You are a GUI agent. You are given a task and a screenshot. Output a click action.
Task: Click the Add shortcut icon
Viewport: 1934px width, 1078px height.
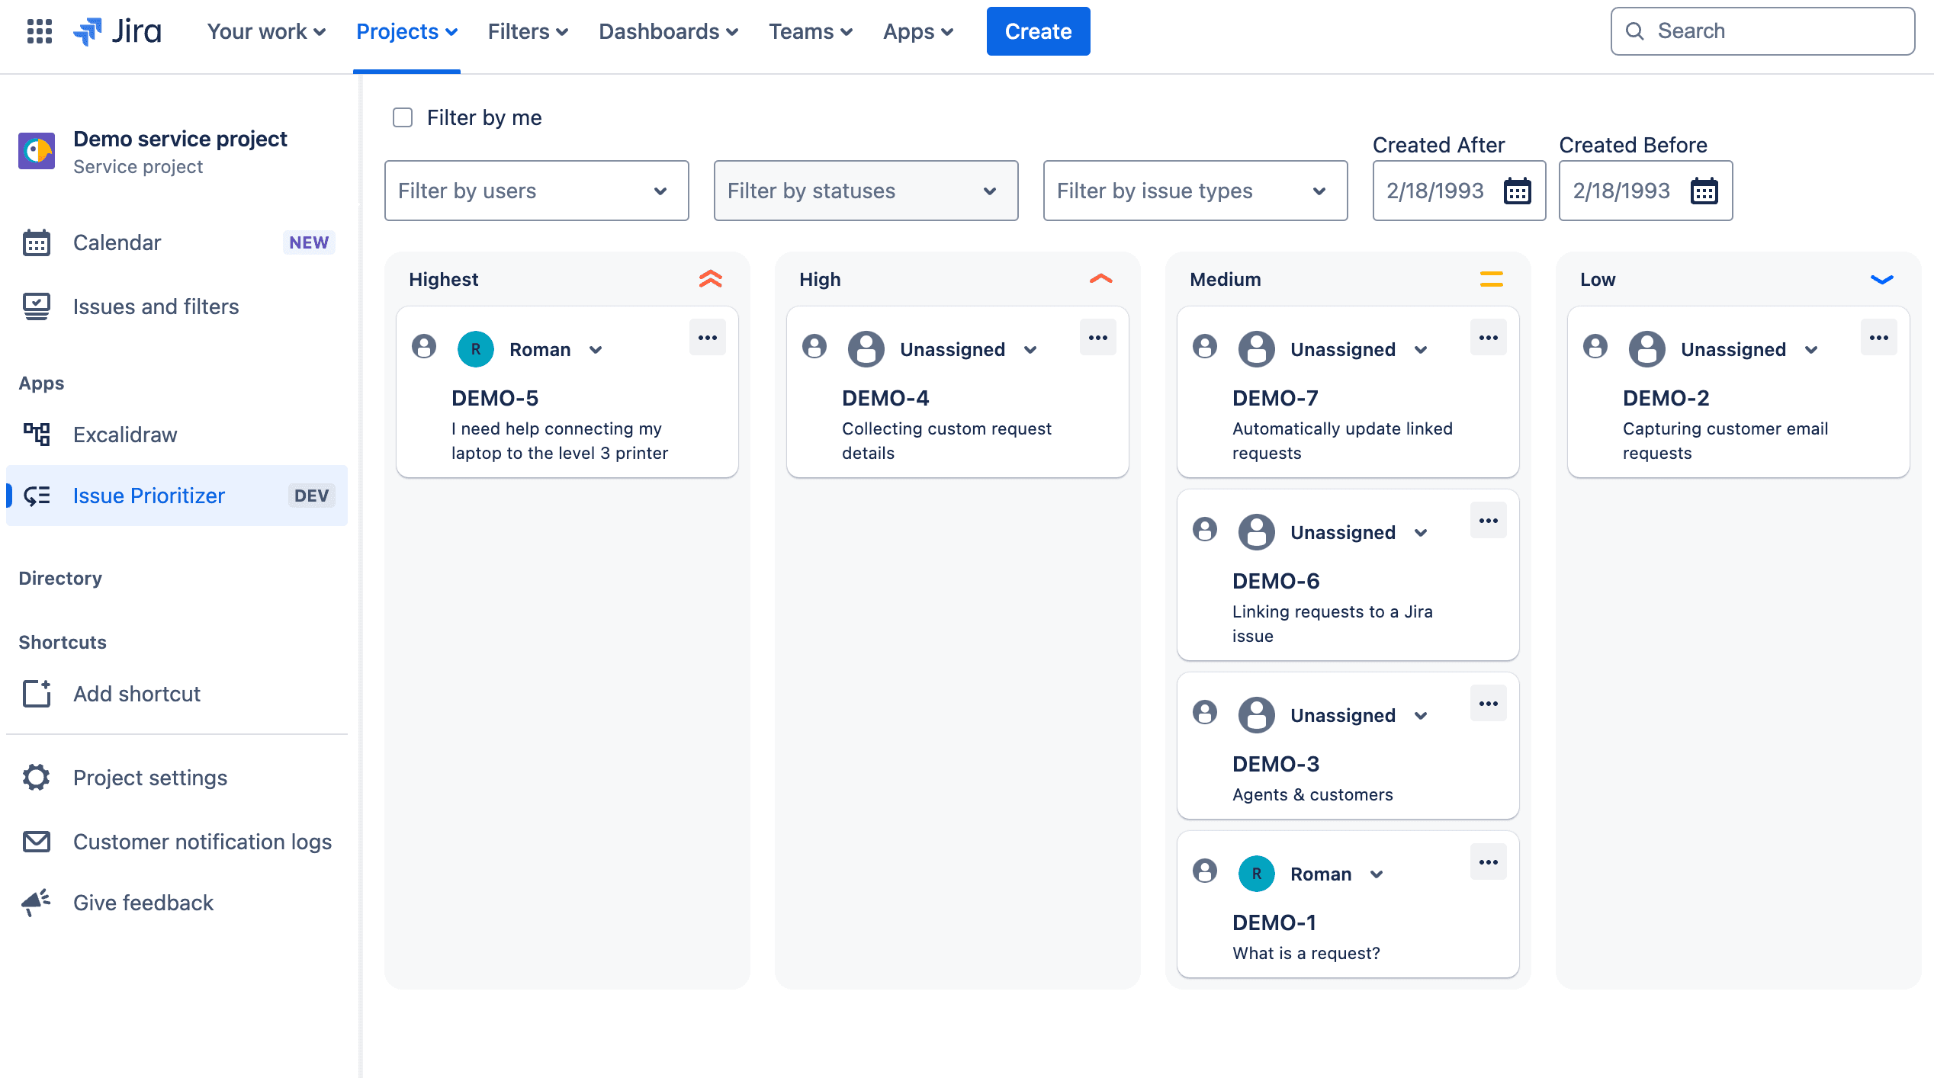pos(37,694)
